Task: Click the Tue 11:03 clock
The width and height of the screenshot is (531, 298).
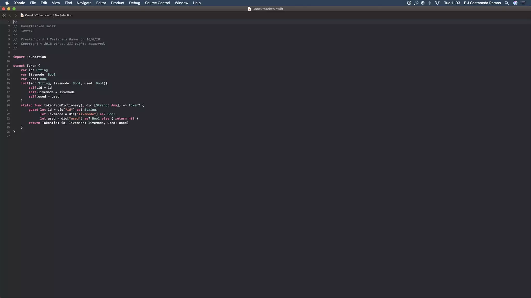Action: 452,3
